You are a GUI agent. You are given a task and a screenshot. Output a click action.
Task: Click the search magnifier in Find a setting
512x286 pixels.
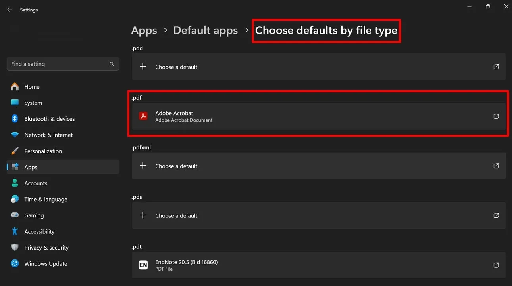pos(112,63)
